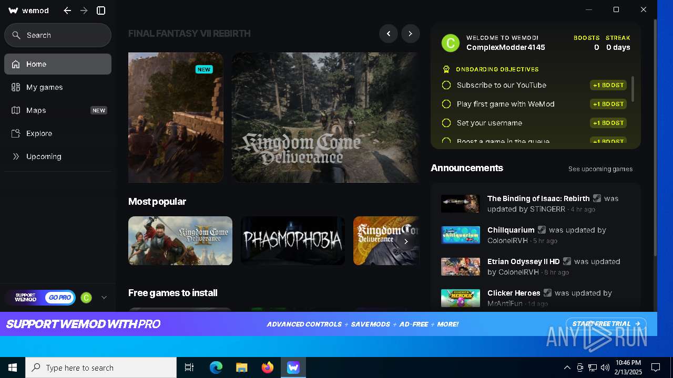Launch Microsoft Edge from the taskbar
The height and width of the screenshot is (378, 673).
click(x=216, y=367)
